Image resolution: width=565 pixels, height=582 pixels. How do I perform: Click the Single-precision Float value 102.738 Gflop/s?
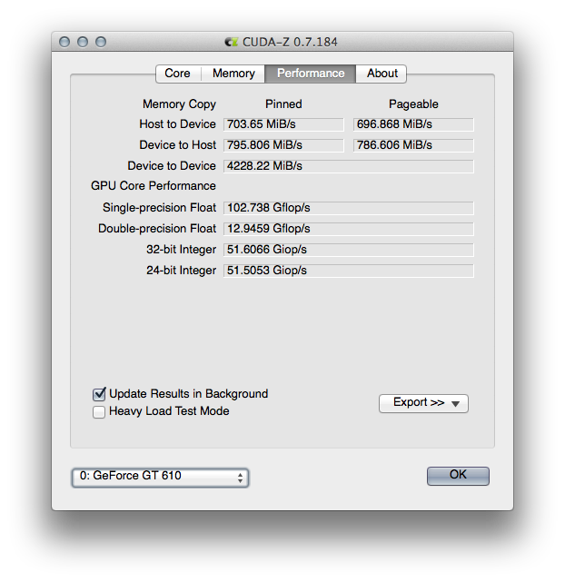(x=349, y=208)
